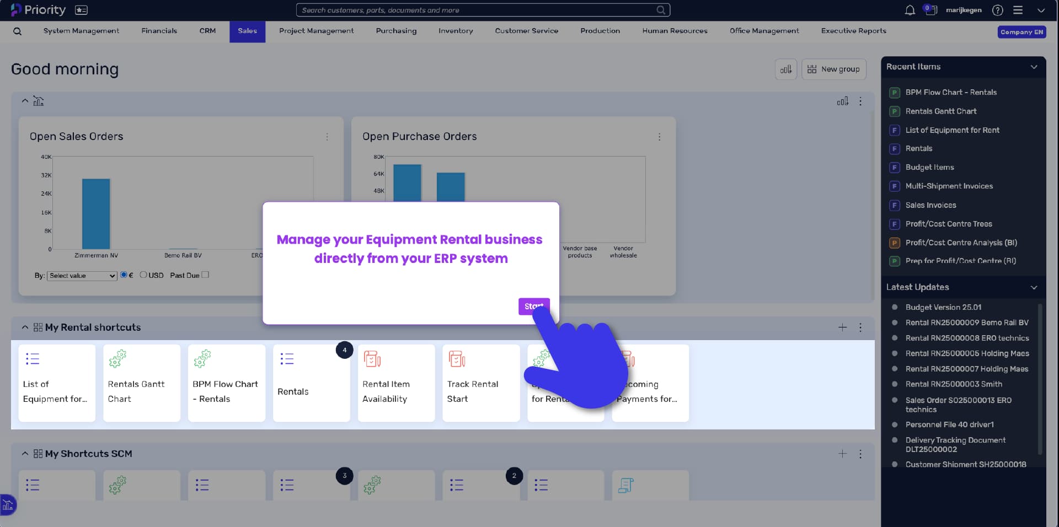Click the global search input field
The image size is (1059, 527).
pyautogui.click(x=483, y=10)
